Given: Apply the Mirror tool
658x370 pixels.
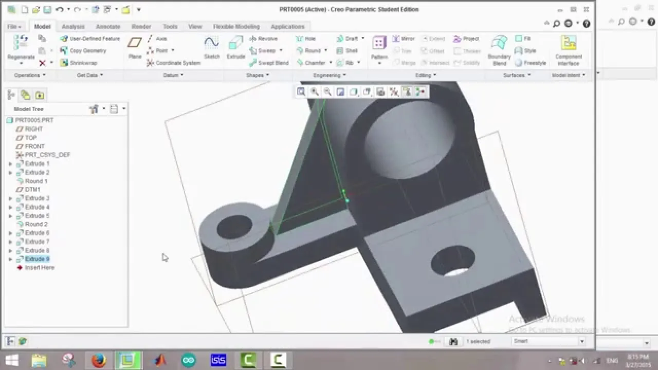Looking at the screenshot, I should coord(404,39).
